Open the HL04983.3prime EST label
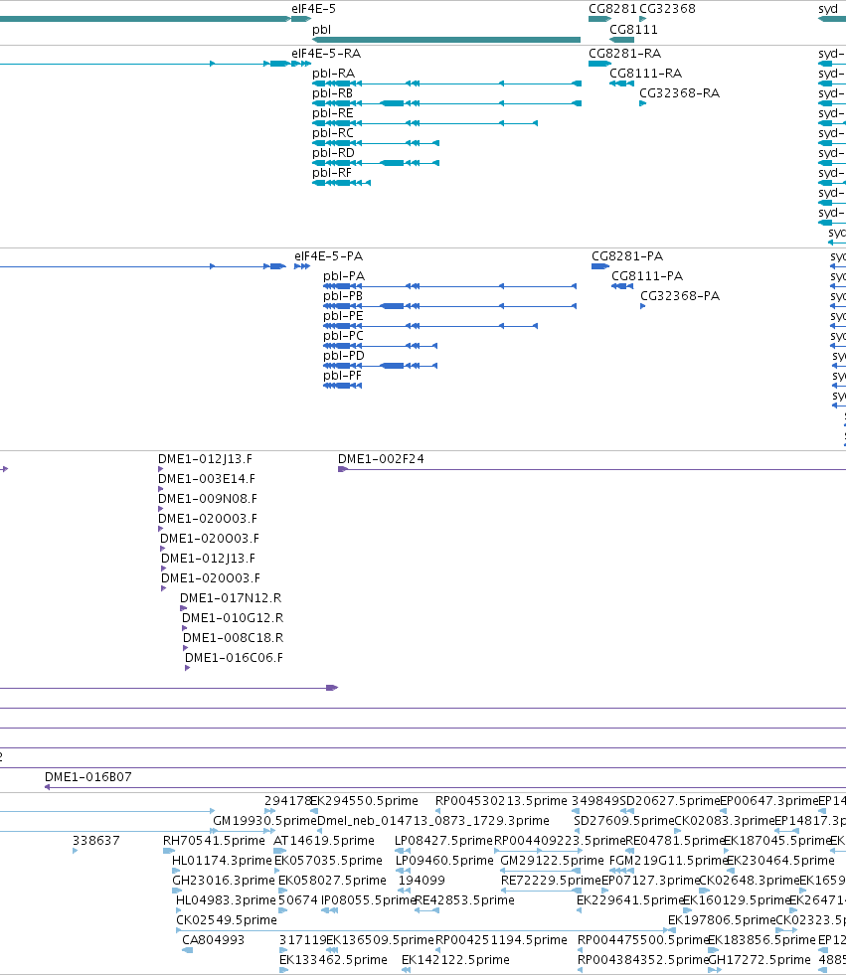The image size is (846, 975). [226, 900]
